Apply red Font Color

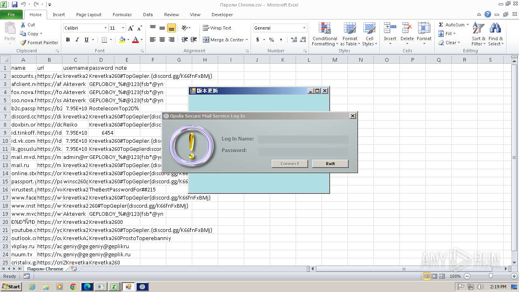tap(135, 40)
